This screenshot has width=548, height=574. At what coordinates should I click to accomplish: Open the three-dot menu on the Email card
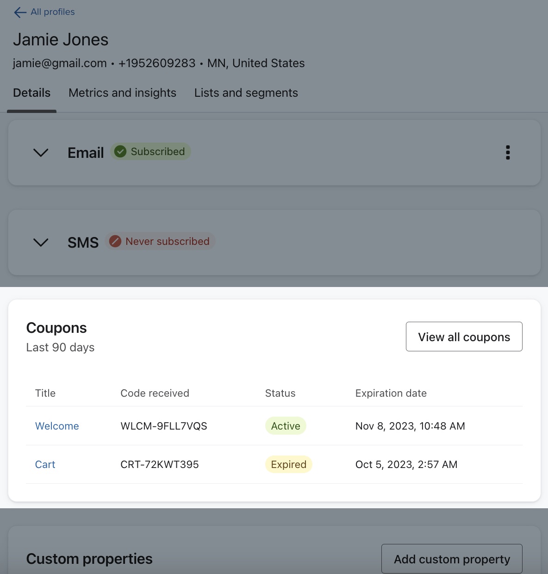(x=508, y=152)
